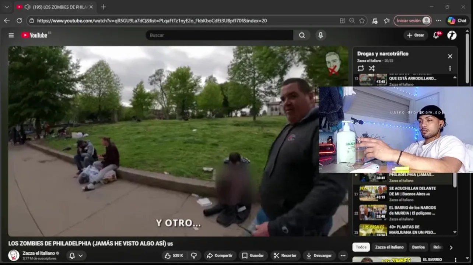Play the QUE ESTÁ ARRODILLAND... playlist video
The height and width of the screenshot is (265, 473).
coord(405,79)
